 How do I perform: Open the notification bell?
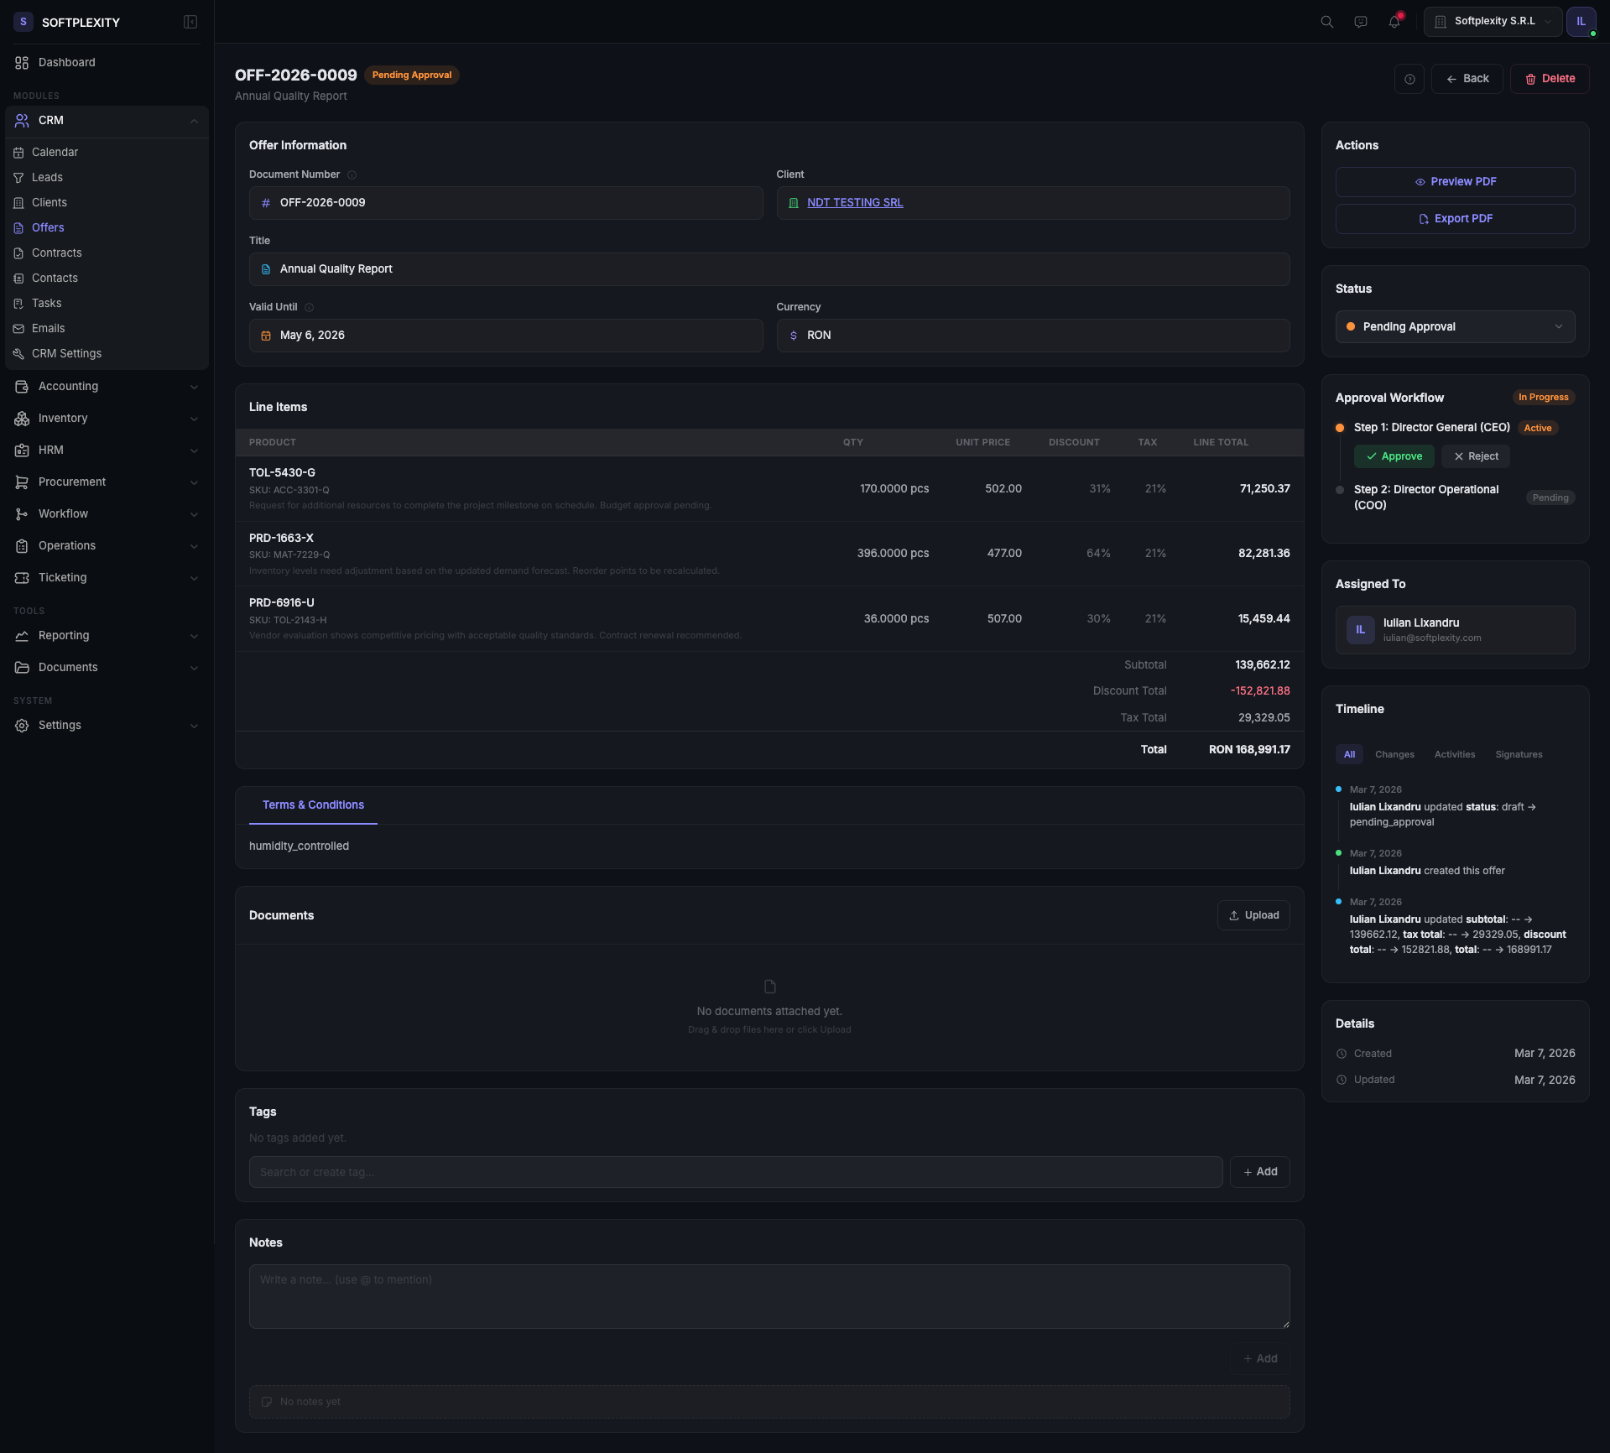coord(1394,22)
